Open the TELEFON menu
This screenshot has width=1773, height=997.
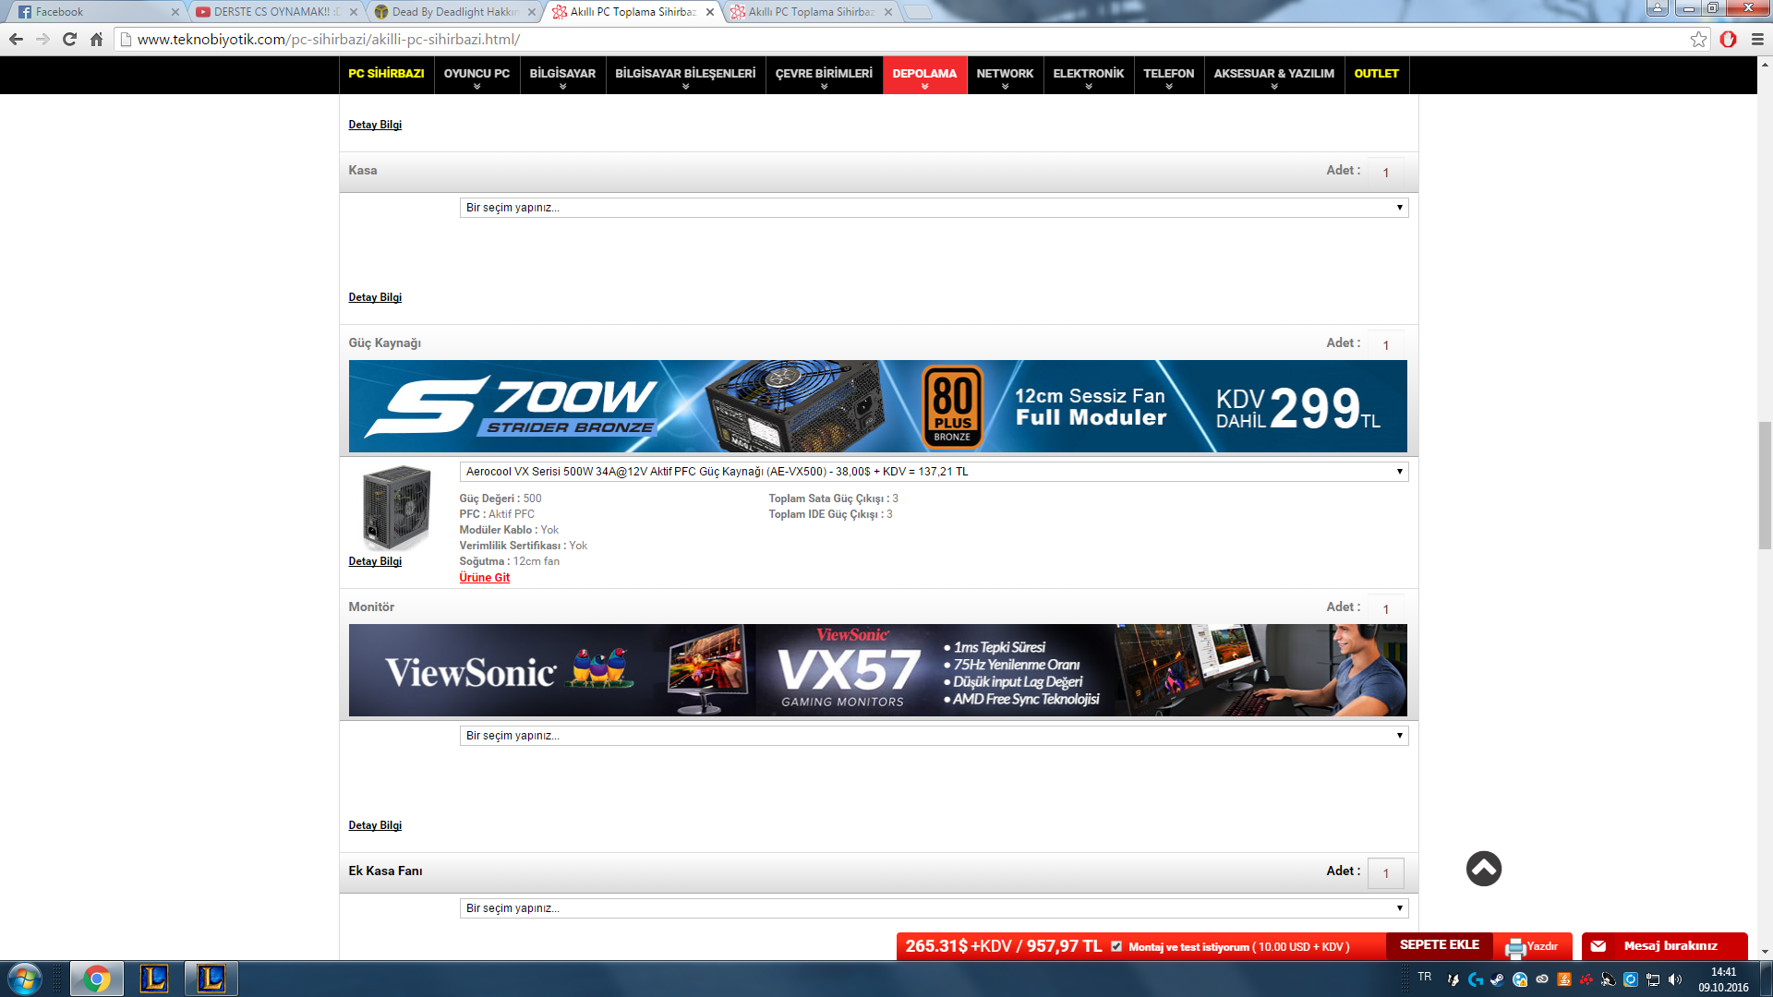point(1169,75)
